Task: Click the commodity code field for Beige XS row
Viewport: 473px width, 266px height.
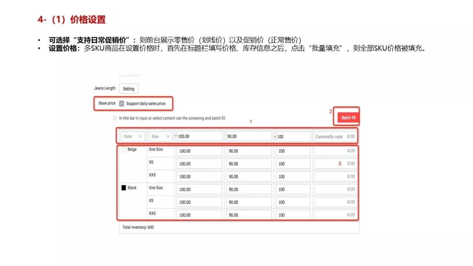Action: pos(335,163)
